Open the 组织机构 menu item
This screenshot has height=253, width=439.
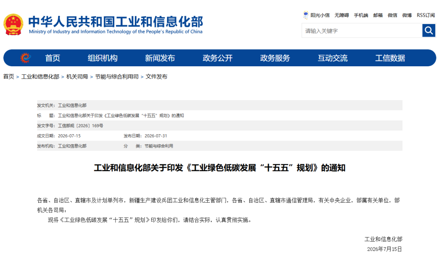(102, 58)
